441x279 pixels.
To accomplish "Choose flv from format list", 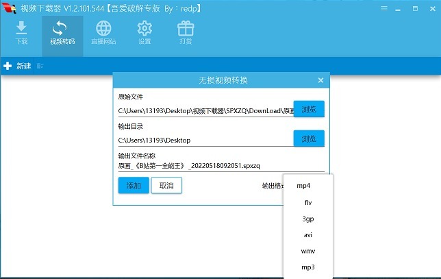I will [x=308, y=202].
